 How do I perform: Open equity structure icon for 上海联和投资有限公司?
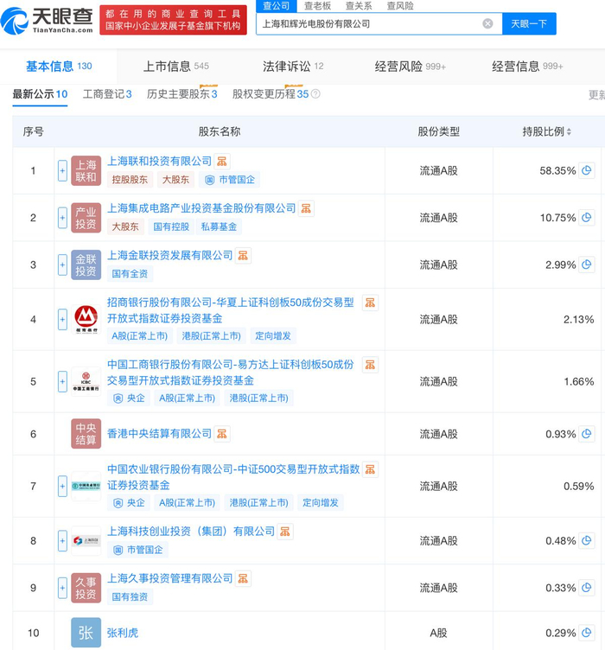tap(222, 162)
